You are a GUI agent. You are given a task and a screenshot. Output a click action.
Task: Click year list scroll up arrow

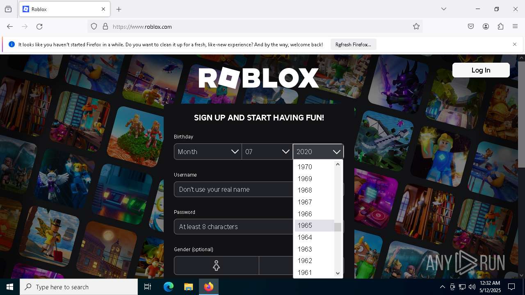[338, 164]
